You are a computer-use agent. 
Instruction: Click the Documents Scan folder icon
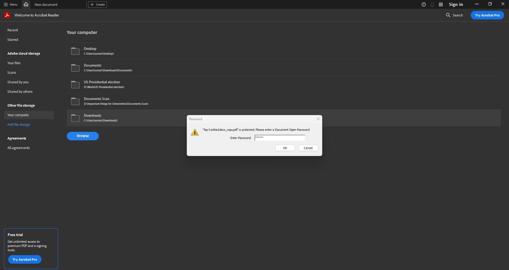tap(75, 101)
